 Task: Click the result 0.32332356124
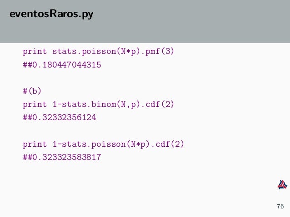(x=60, y=117)
